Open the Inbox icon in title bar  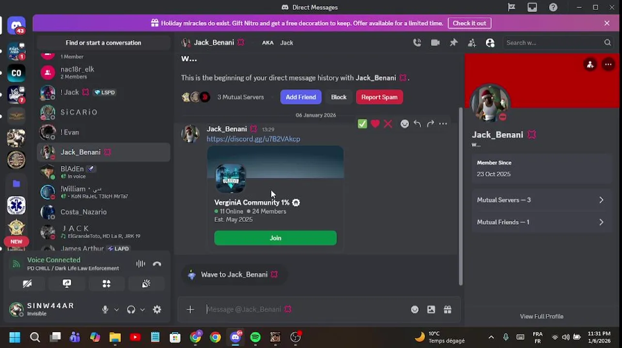(532, 7)
